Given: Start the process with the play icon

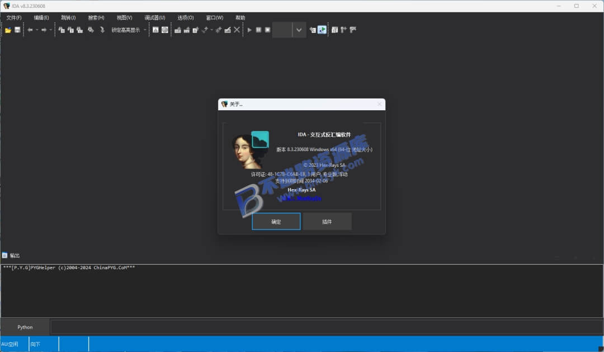Looking at the screenshot, I should pyautogui.click(x=249, y=30).
